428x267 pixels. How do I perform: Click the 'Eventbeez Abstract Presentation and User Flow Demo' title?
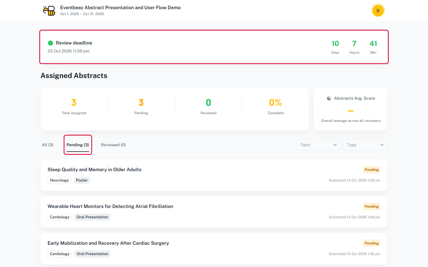click(120, 8)
